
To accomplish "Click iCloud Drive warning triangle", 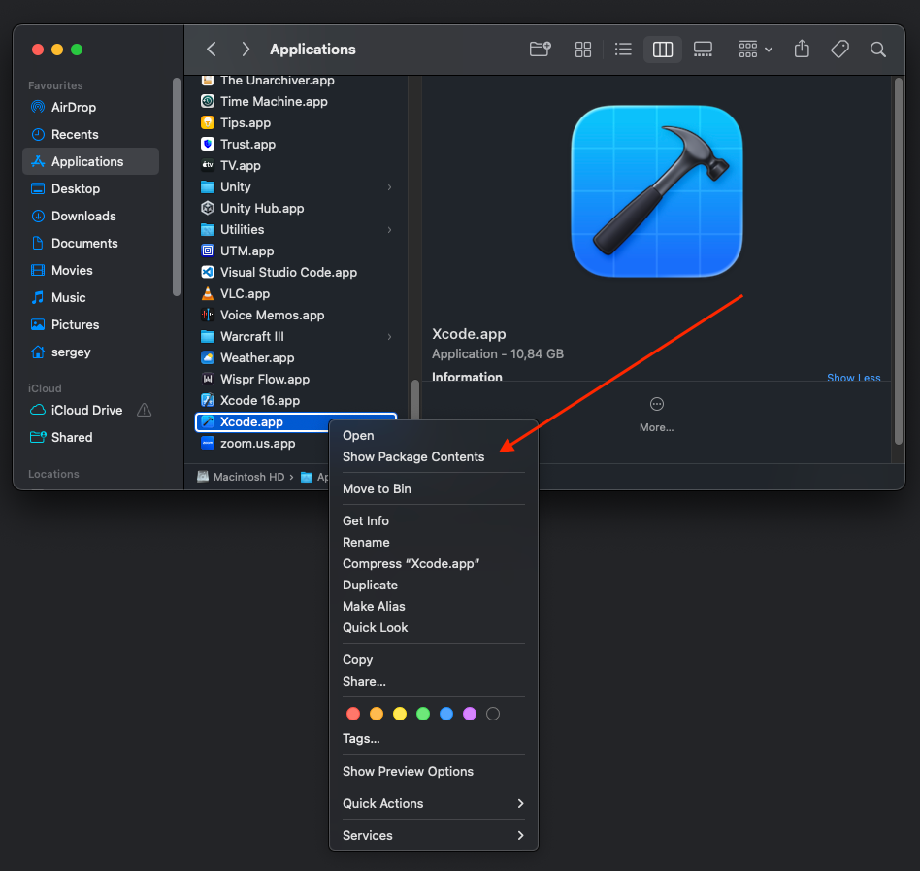I will (x=145, y=411).
